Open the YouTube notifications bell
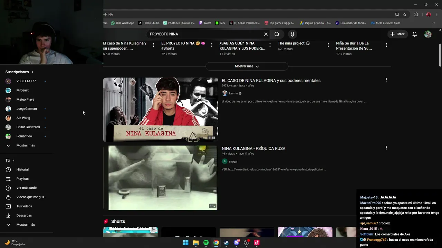Viewport: 442px width, 248px height. click(x=415, y=34)
